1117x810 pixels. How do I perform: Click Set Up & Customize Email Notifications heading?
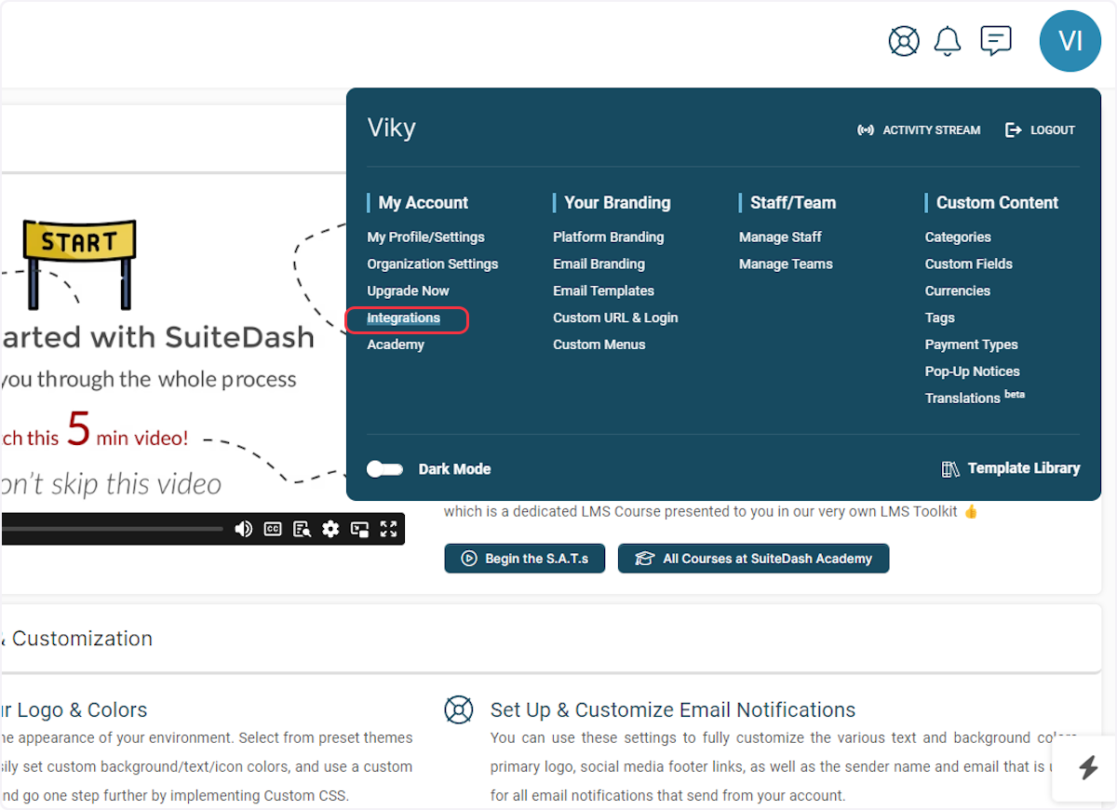[x=673, y=710]
